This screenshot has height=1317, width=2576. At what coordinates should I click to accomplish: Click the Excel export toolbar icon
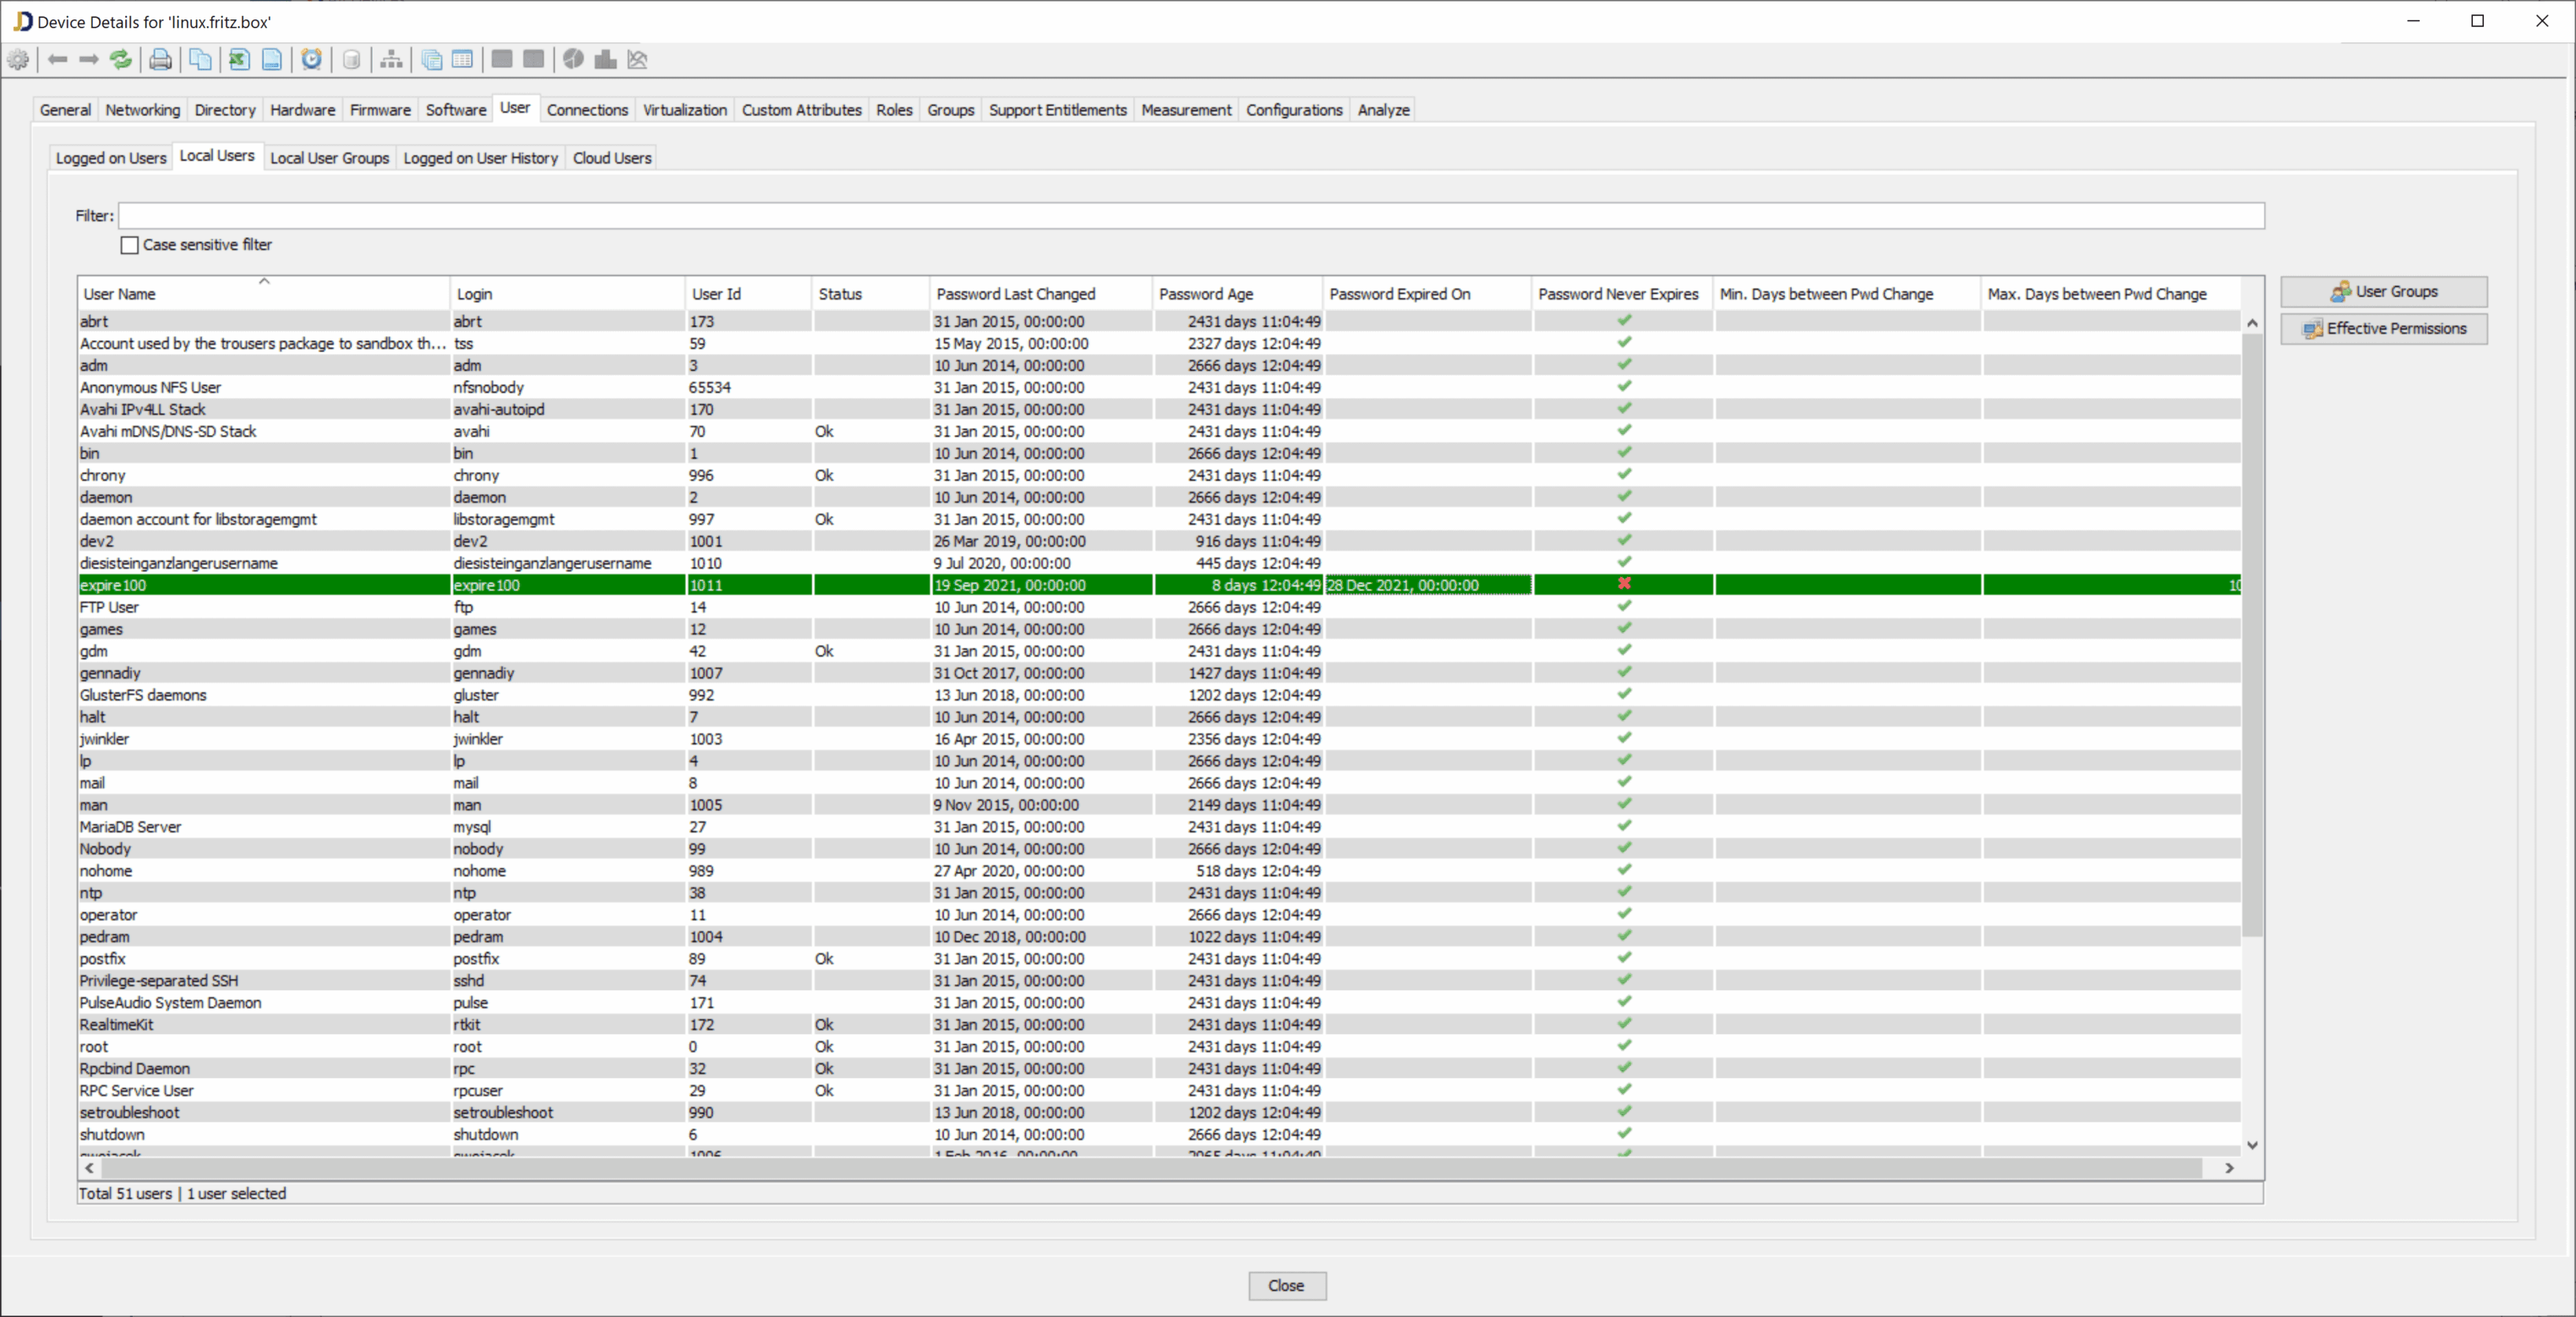(x=239, y=60)
